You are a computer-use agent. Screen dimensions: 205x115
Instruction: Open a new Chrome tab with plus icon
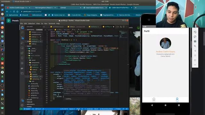point(136,8)
